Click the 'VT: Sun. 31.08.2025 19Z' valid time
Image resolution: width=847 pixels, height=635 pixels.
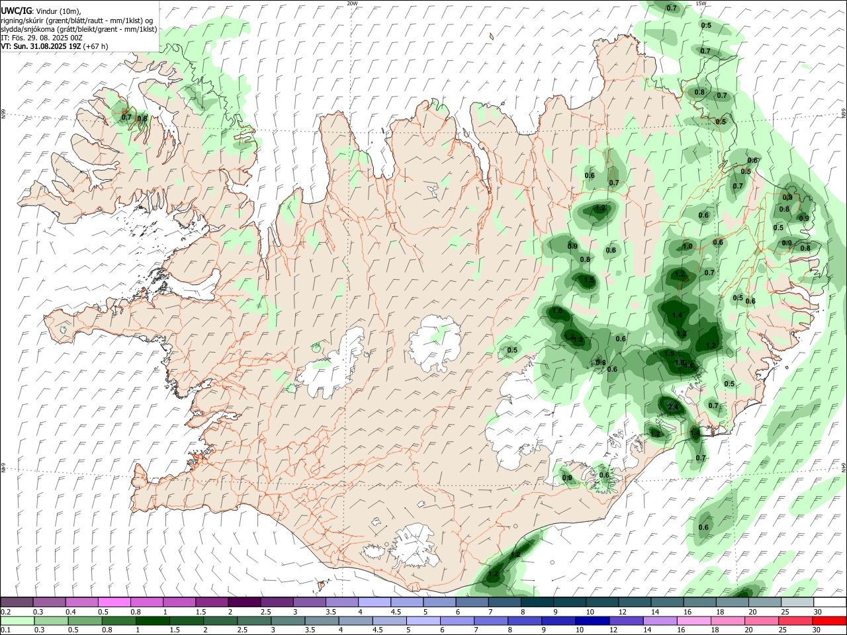[x=42, y=46]
